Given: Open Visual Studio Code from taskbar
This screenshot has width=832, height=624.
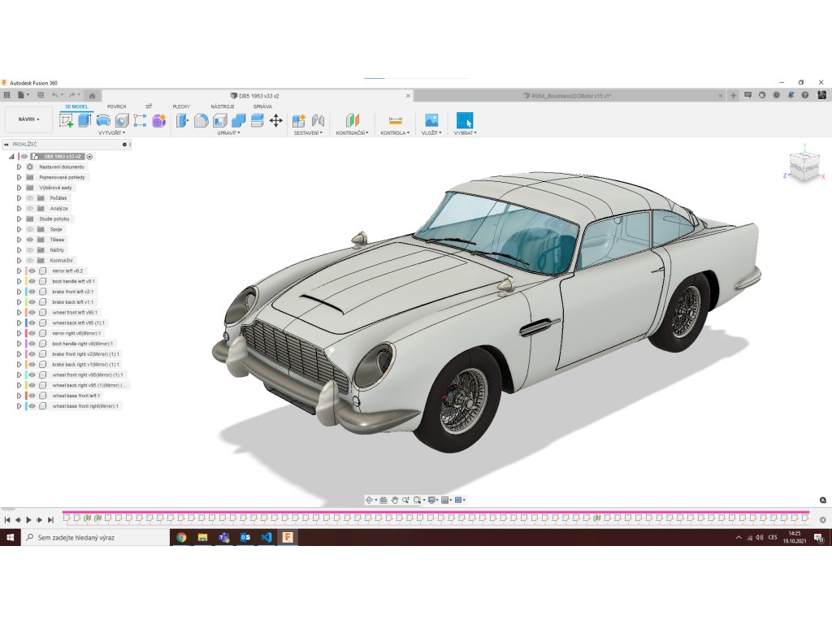Looking at the screenshot, I should coord(266,538).
